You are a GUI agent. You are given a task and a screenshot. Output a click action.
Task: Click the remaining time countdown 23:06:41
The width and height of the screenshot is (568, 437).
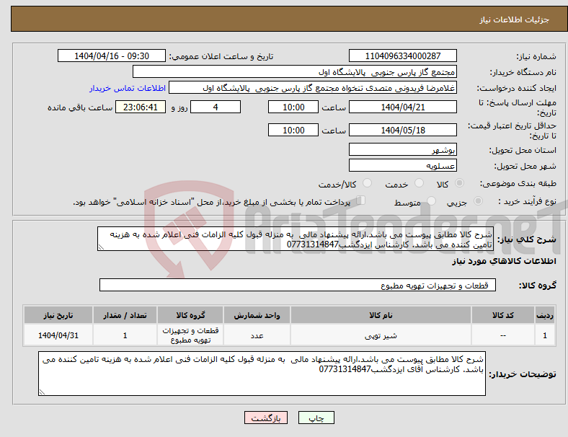click(141, 107)
